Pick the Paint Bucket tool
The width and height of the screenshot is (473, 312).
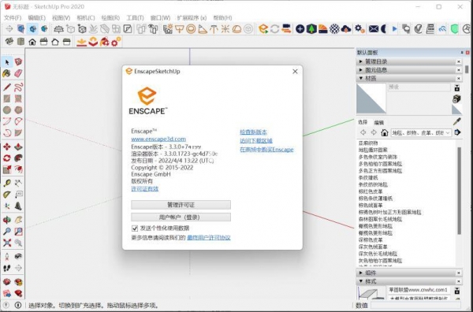pos(6,73)
